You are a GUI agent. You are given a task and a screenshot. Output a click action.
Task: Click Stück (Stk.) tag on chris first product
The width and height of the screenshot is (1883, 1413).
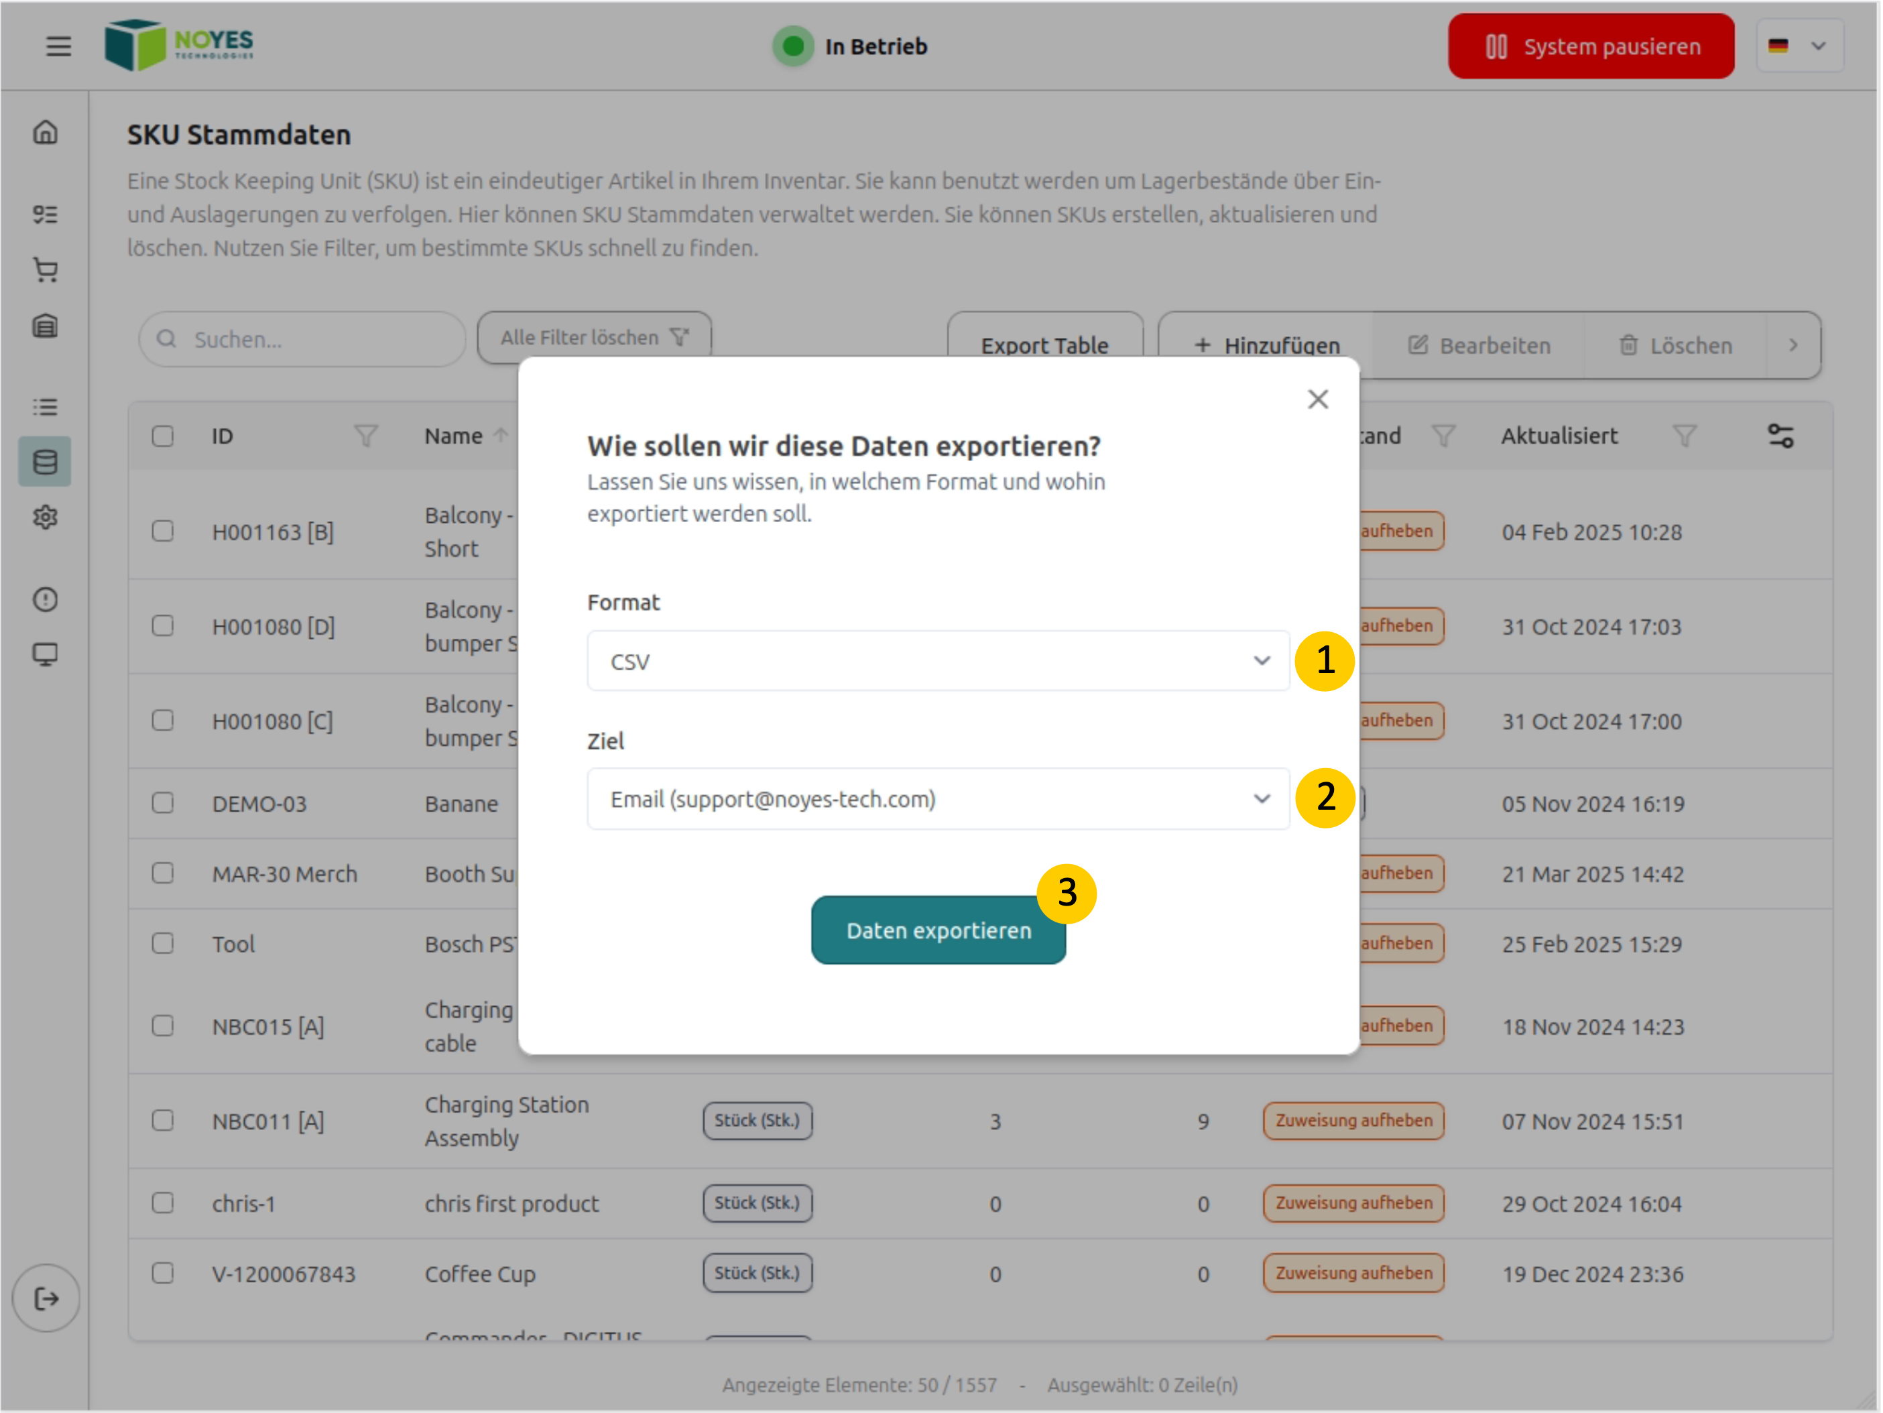757,1203
